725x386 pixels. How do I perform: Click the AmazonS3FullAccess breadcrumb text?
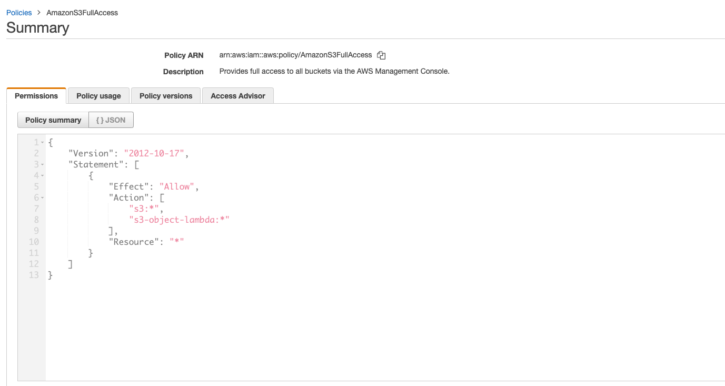[82, 13]
